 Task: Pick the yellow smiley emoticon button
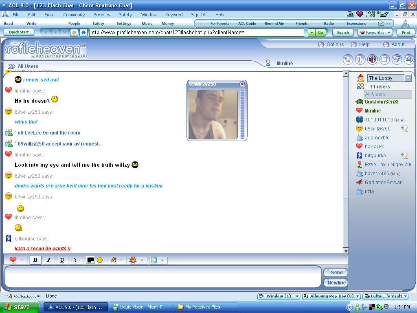[x=100, y=260]
